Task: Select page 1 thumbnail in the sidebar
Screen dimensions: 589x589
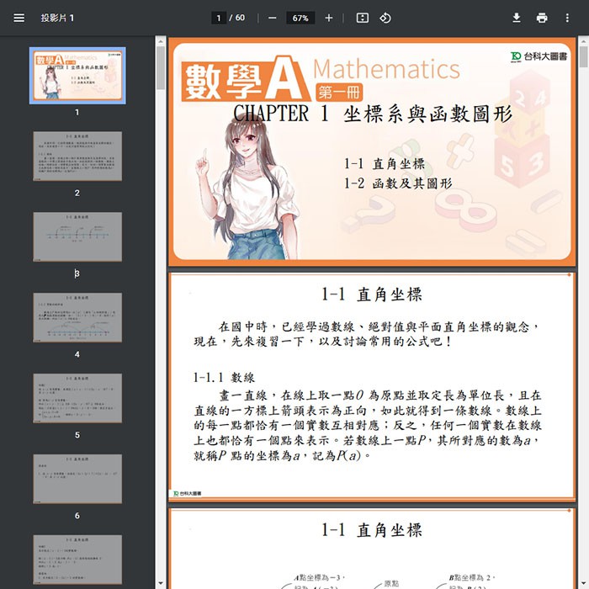Action: click(x=77, y=75)
